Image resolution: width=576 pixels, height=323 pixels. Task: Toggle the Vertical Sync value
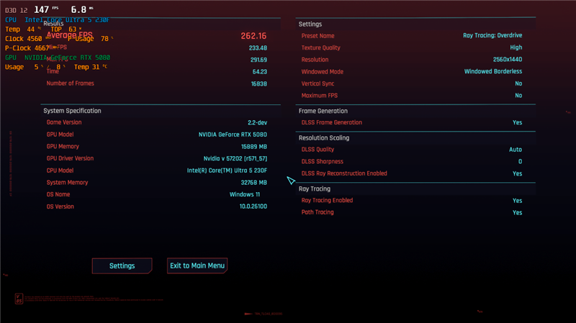pos(518,83)
